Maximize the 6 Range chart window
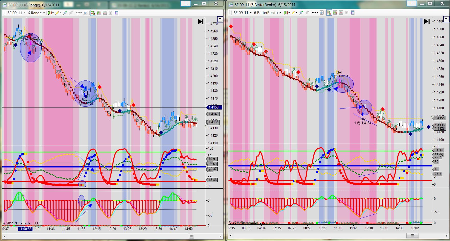450x241 pixels. 204,3
